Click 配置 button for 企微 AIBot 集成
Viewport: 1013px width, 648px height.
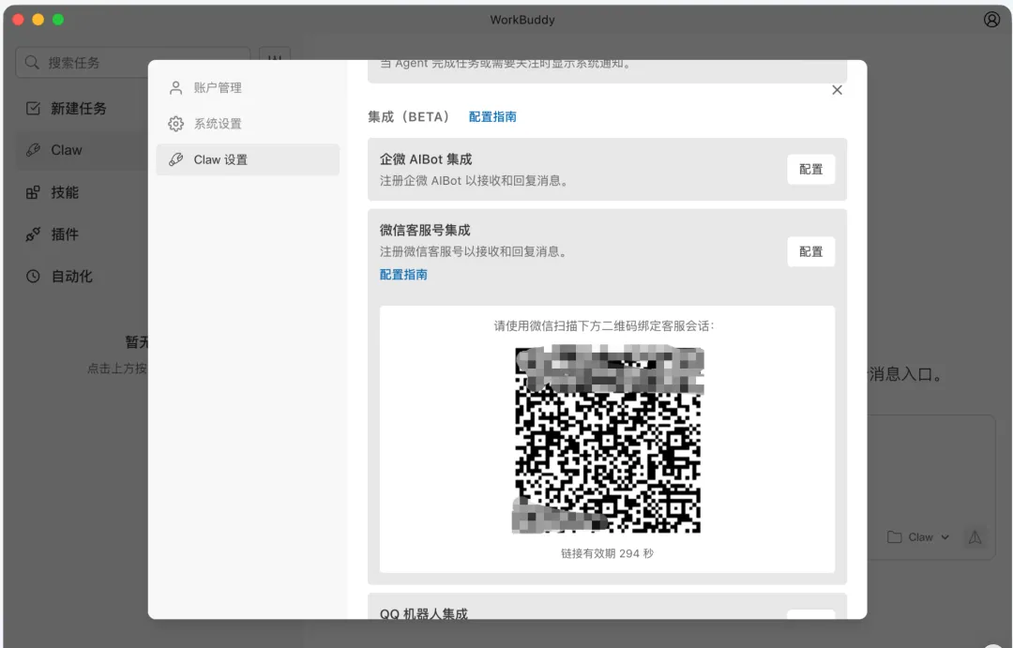click(x=810, y=170)
